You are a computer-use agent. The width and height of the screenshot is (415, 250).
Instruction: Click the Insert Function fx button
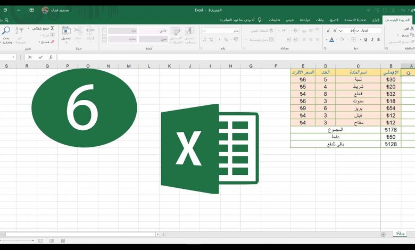[x=51, y=57]
